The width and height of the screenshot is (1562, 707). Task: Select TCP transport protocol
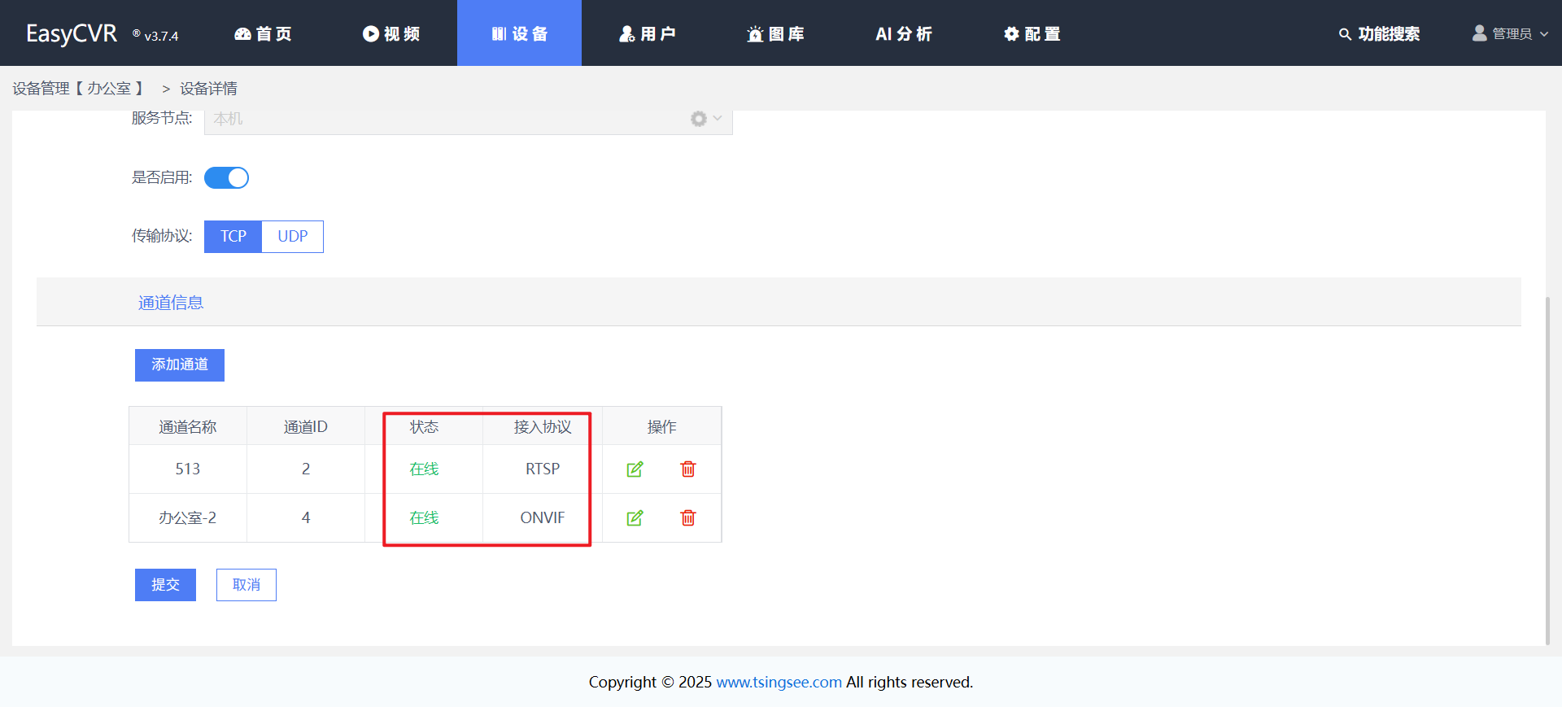click(233, 237)
